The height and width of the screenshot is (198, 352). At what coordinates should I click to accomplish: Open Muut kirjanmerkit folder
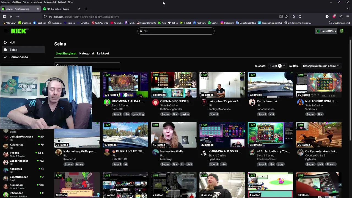[x=339, y=23]
